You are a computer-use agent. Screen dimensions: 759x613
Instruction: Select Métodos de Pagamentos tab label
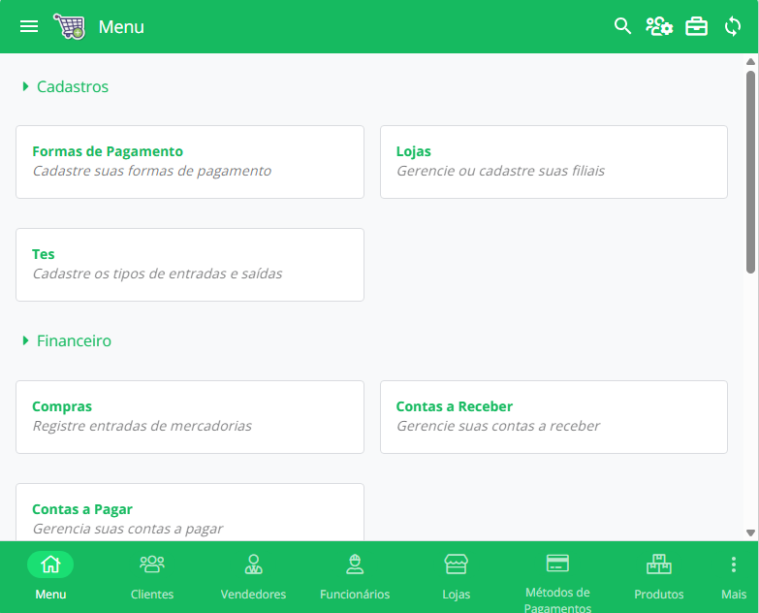click(x=557, y=599)
